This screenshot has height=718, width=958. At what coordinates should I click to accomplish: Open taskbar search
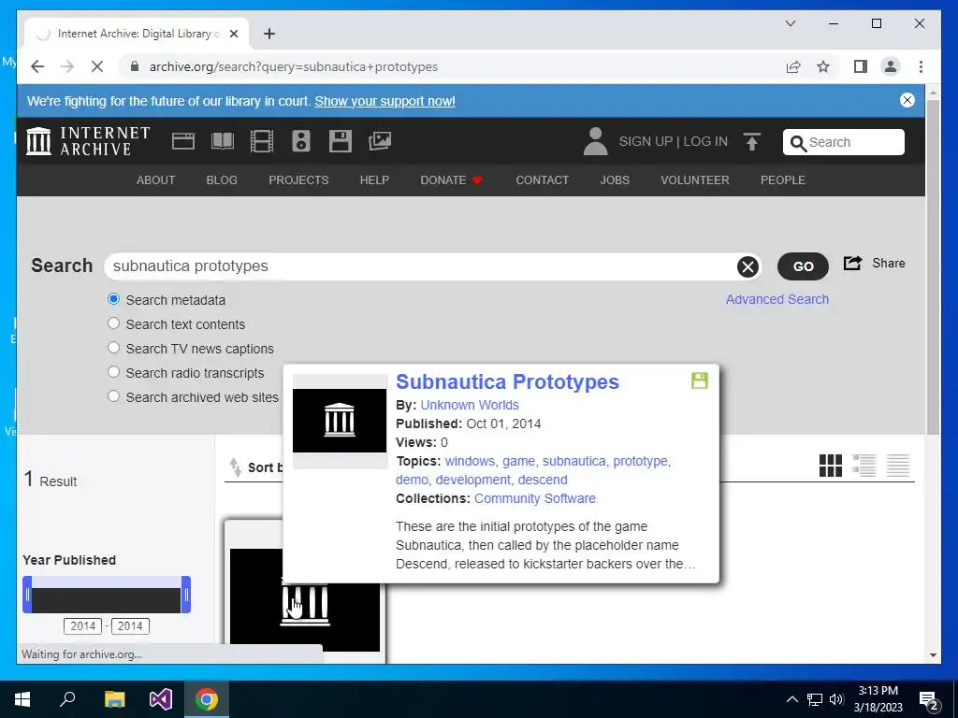point(67,699)
